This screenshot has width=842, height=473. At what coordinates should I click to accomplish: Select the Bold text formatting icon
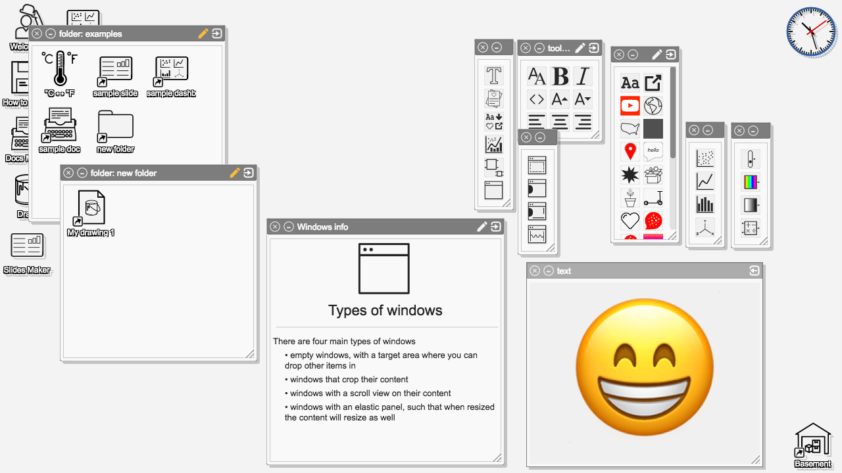pos(560,77)
